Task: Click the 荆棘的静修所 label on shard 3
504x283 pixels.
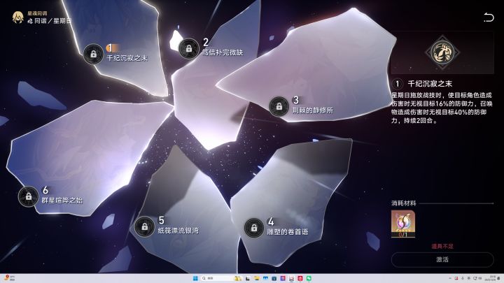Action: [x=312, y=110]
